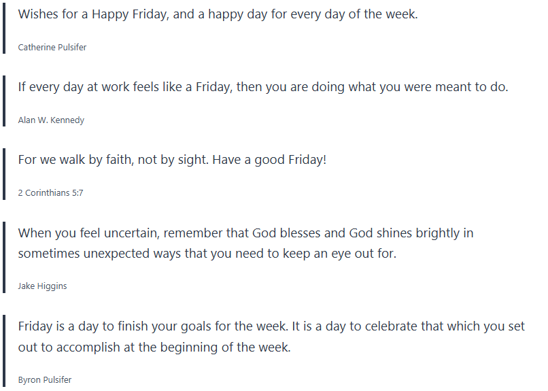This screenshot has height=391, width=548.
Task: Click the line starting "sometimes unexpected ways"
Action: (207, 254)
